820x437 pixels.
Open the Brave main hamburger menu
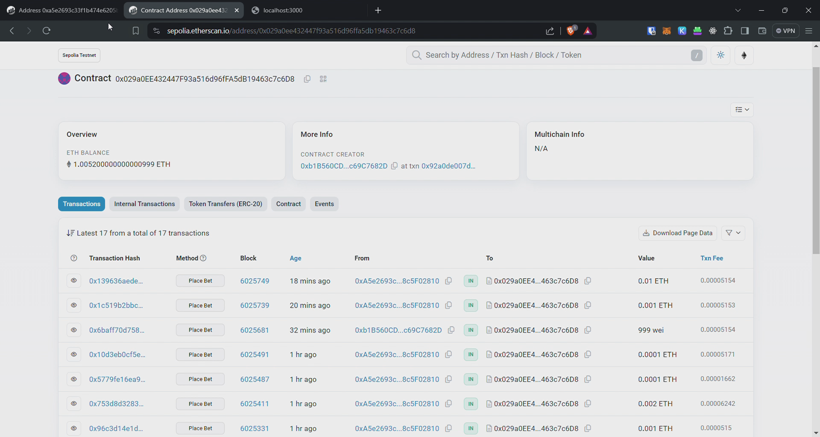(x=808, y=31)
